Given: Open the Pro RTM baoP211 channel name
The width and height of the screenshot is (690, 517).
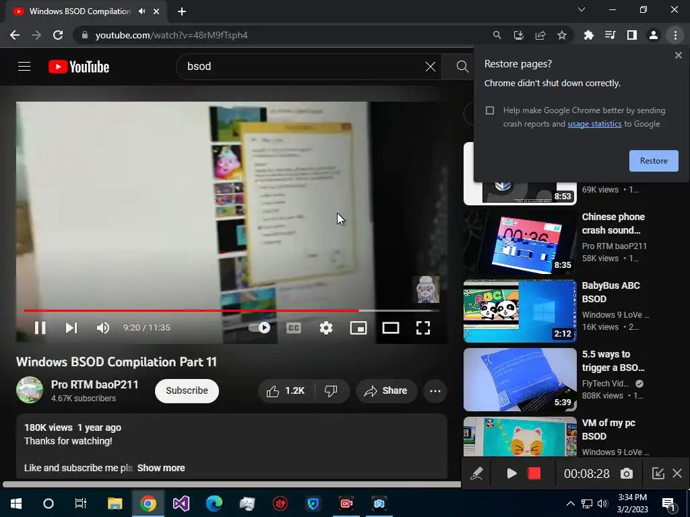Looking at the screenshot, I should click(94, 384).
